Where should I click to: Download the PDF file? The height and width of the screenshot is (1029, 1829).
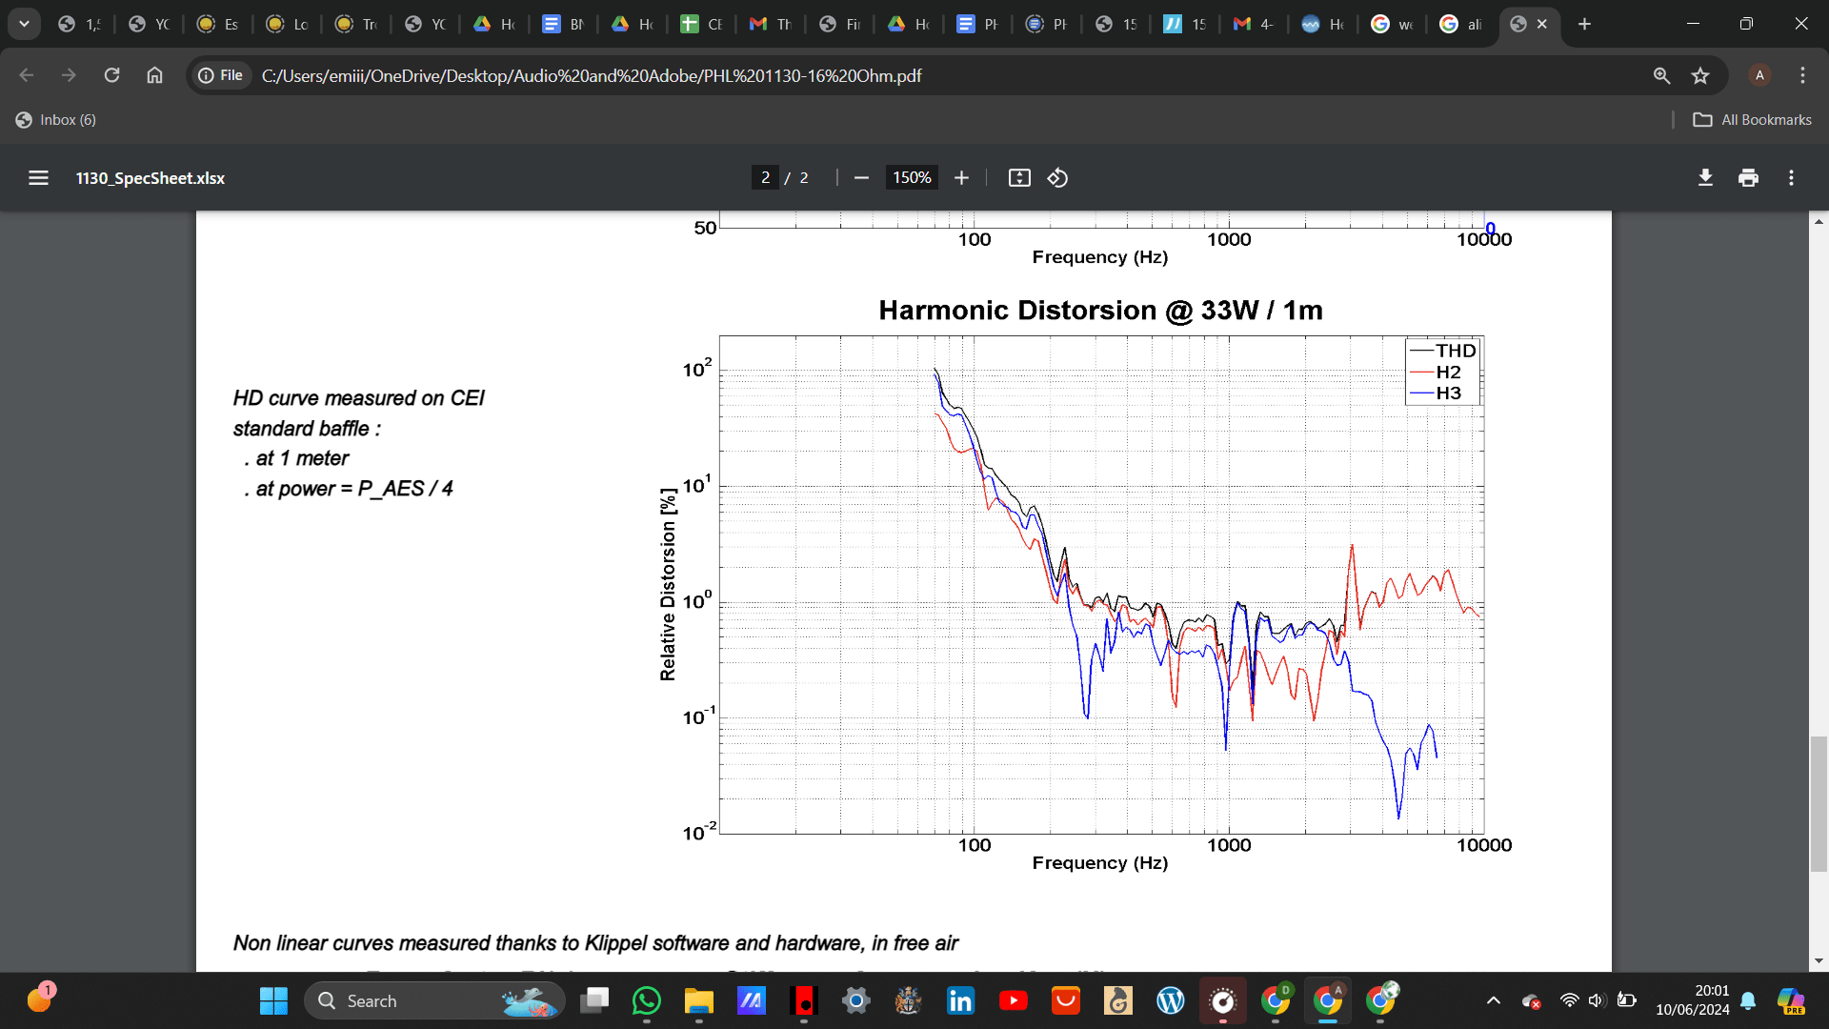(1705, 178)
